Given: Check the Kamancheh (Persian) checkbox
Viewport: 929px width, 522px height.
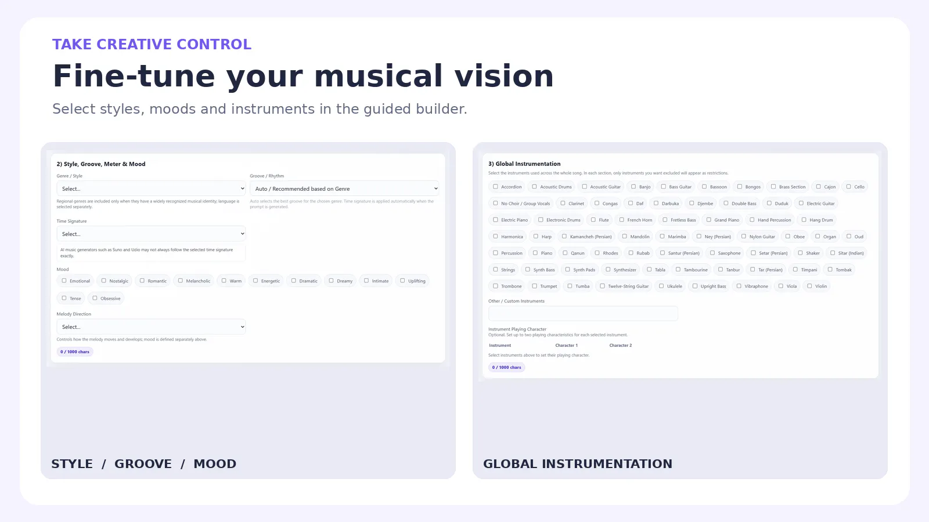Looking at the screenshot, I should pos(564,236).
